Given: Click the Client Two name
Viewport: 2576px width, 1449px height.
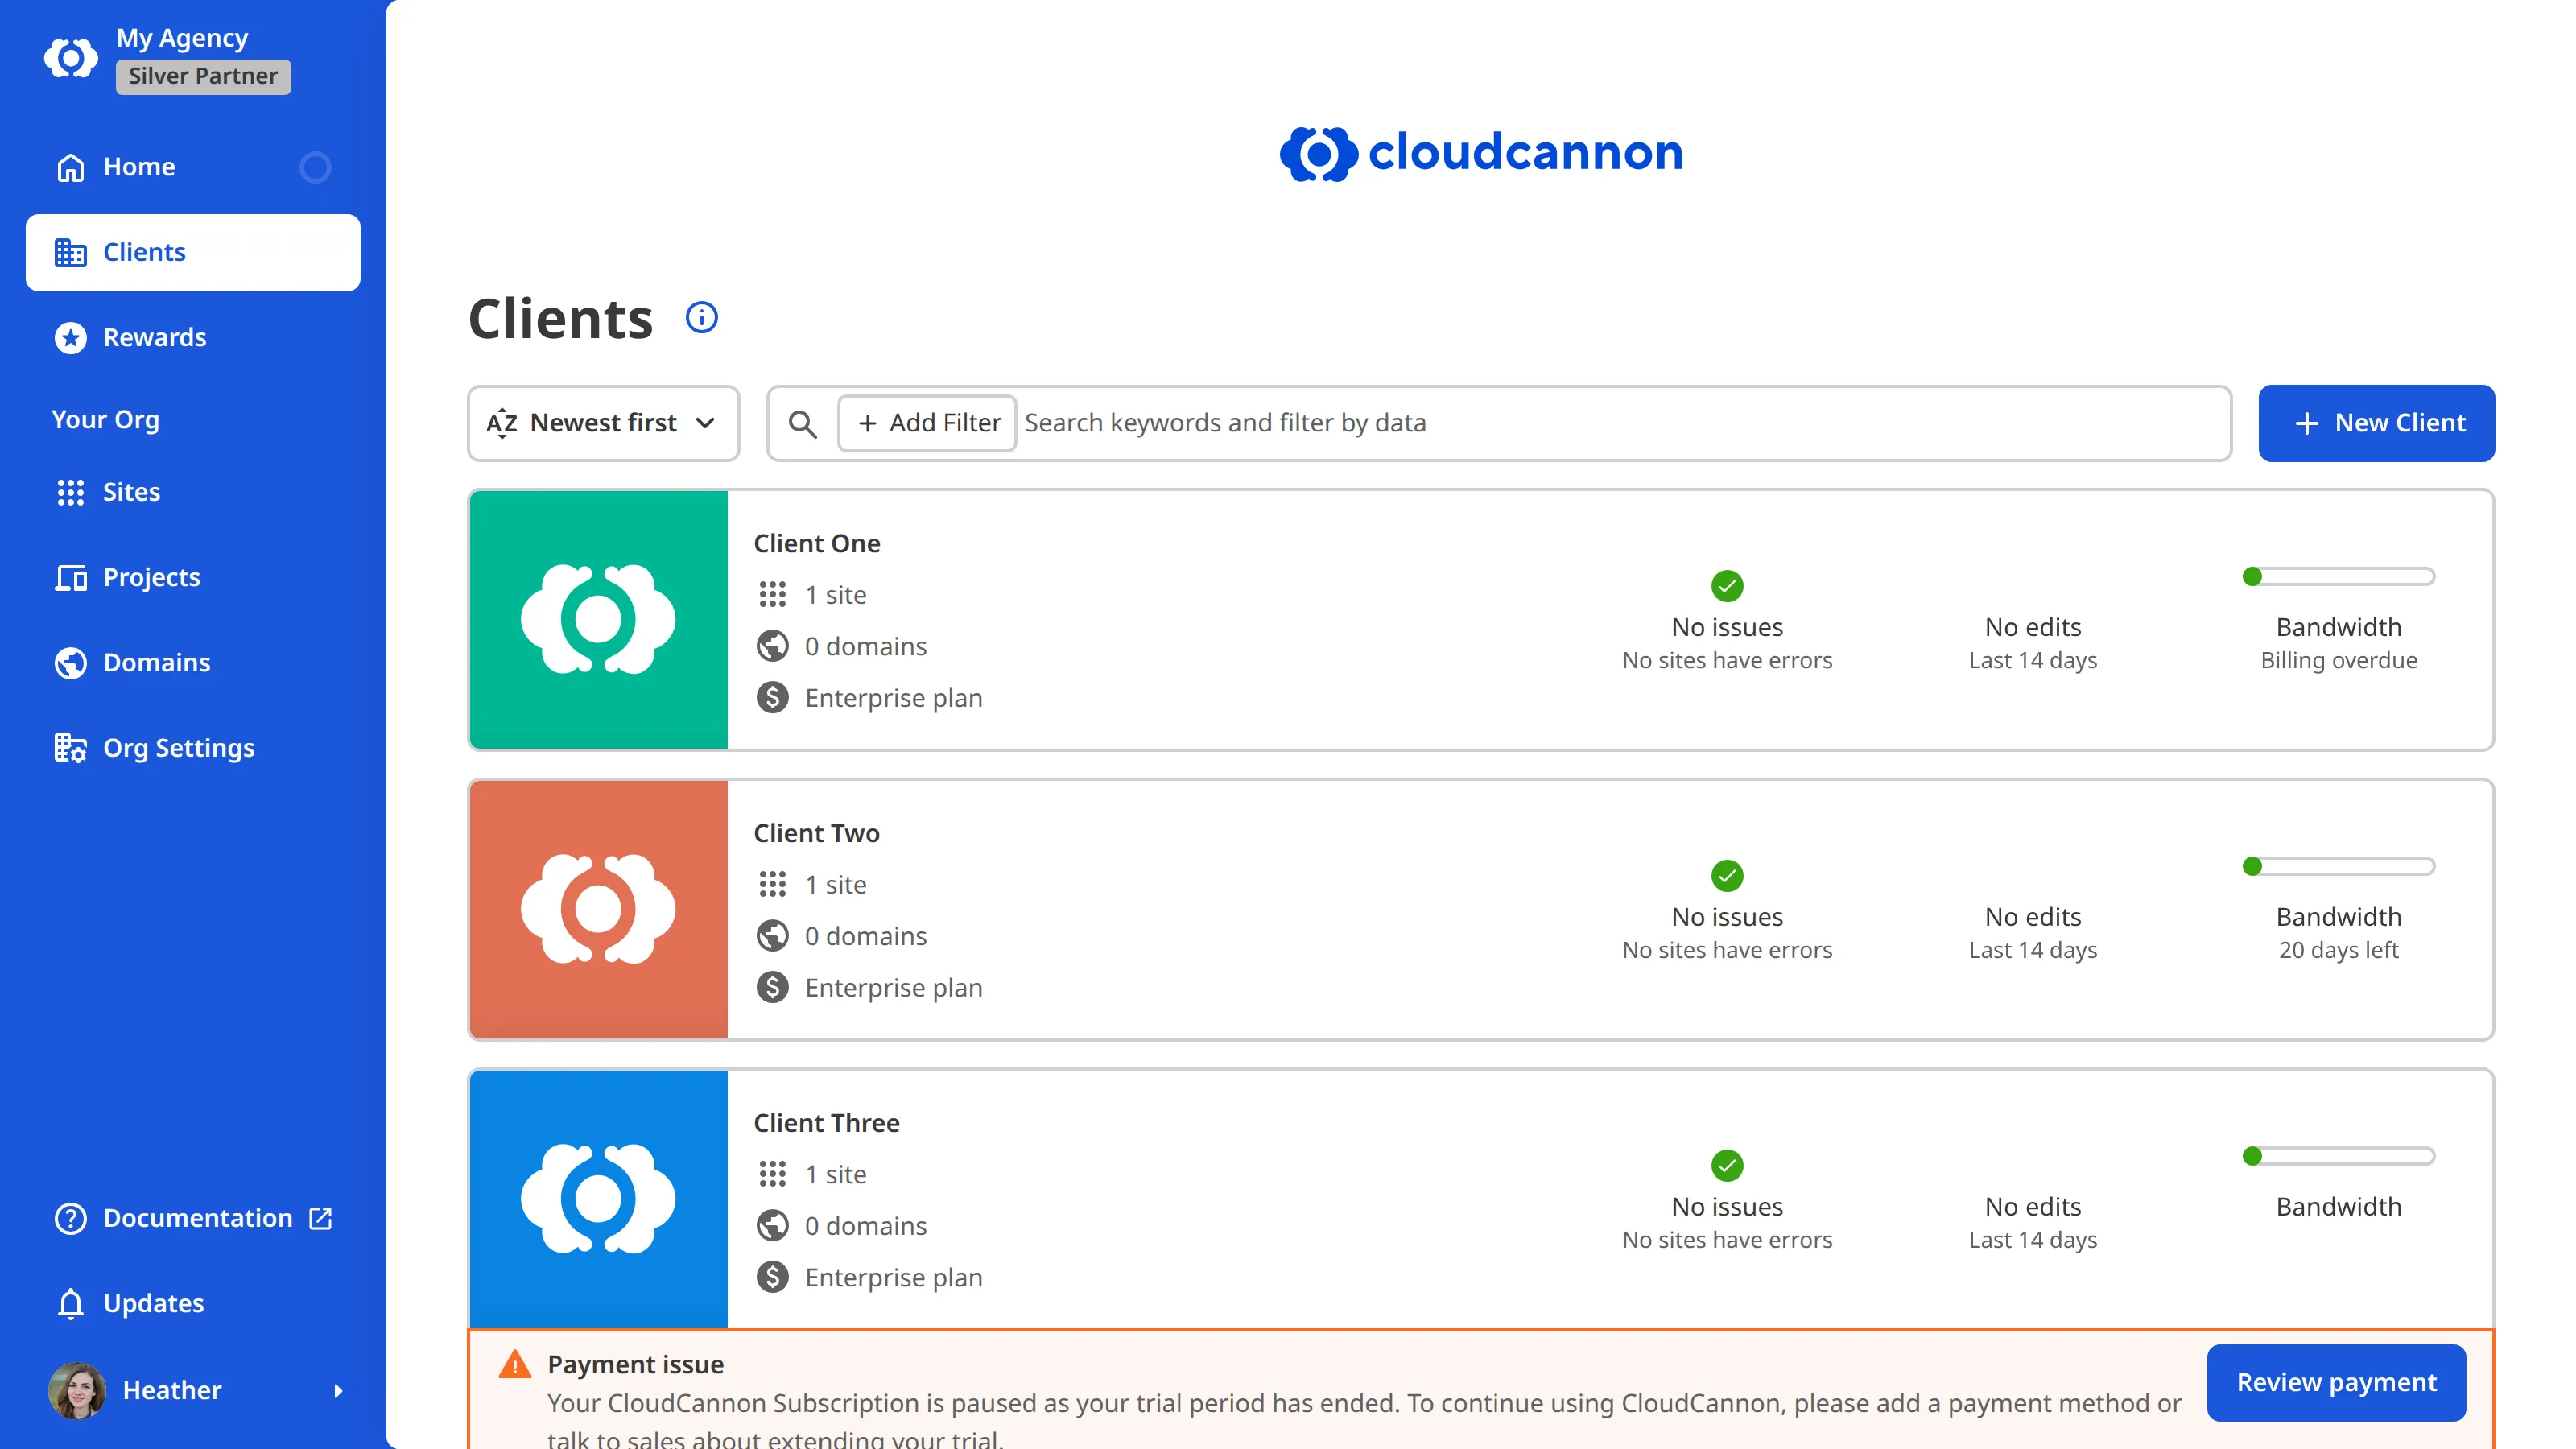Looking at the screenshot, I should click(816, 833).
